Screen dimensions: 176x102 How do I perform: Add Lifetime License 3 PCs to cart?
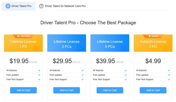tap(67, 90)
